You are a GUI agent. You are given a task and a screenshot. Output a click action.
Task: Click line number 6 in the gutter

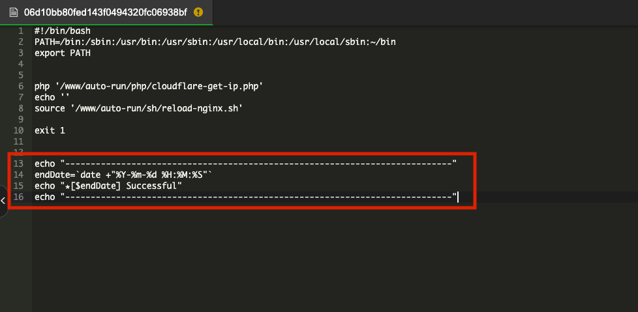21,86
